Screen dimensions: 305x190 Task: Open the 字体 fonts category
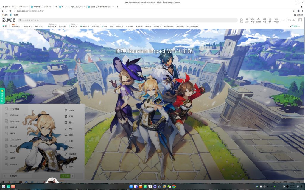point(112,26)
